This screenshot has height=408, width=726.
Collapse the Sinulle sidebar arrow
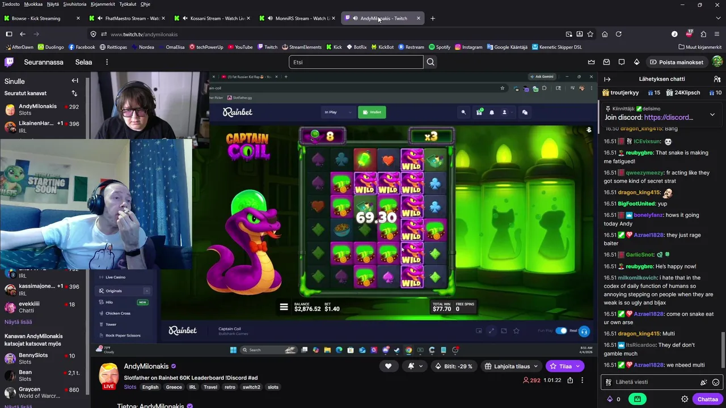point(74,81)
